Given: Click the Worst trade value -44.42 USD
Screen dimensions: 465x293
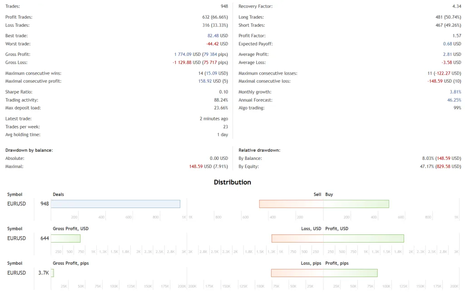Looking at the screenshot, I should (x=217, y=44).
